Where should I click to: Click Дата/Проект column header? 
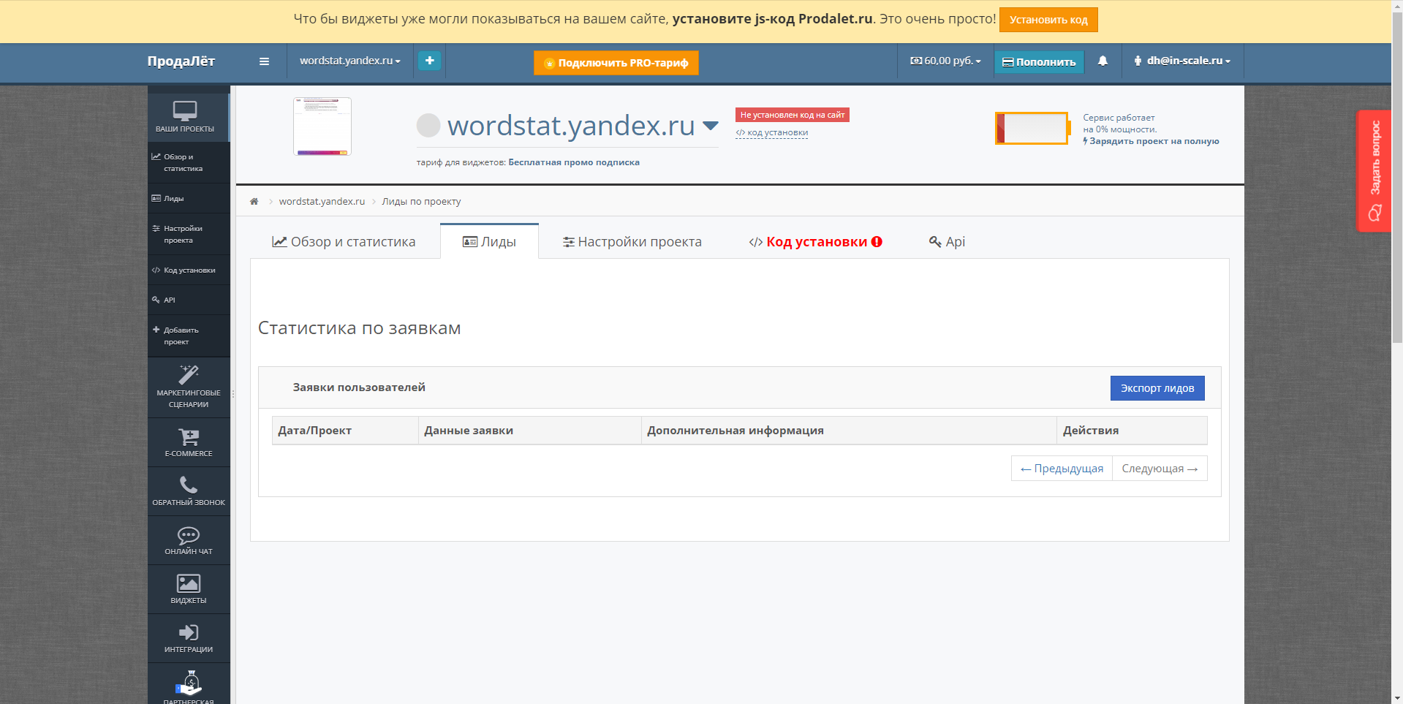point(345,431)
